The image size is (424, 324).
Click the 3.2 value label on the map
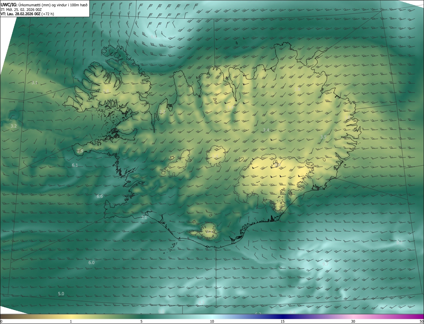(x=14, y=126)
